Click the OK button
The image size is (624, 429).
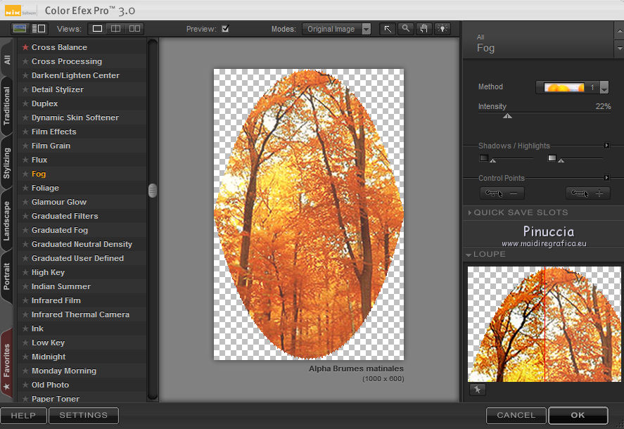(x=578, y=415)
